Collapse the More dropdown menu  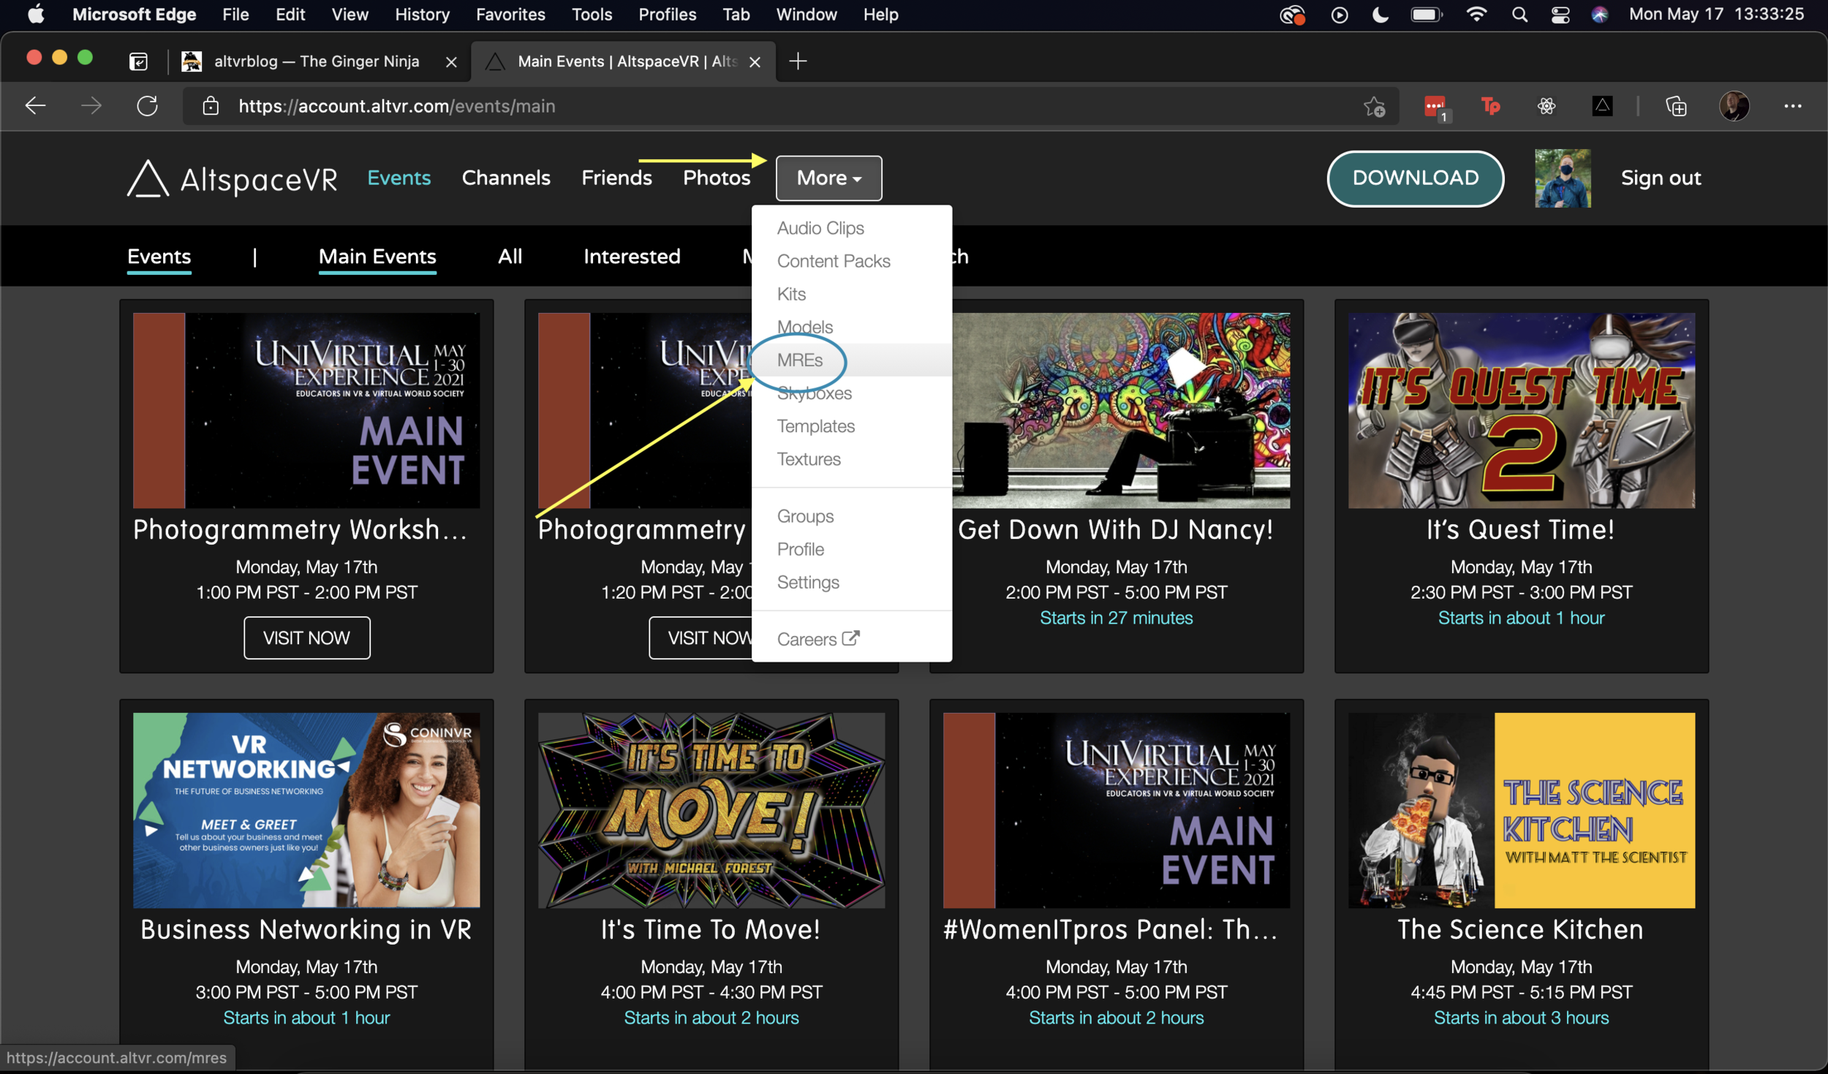828,178
